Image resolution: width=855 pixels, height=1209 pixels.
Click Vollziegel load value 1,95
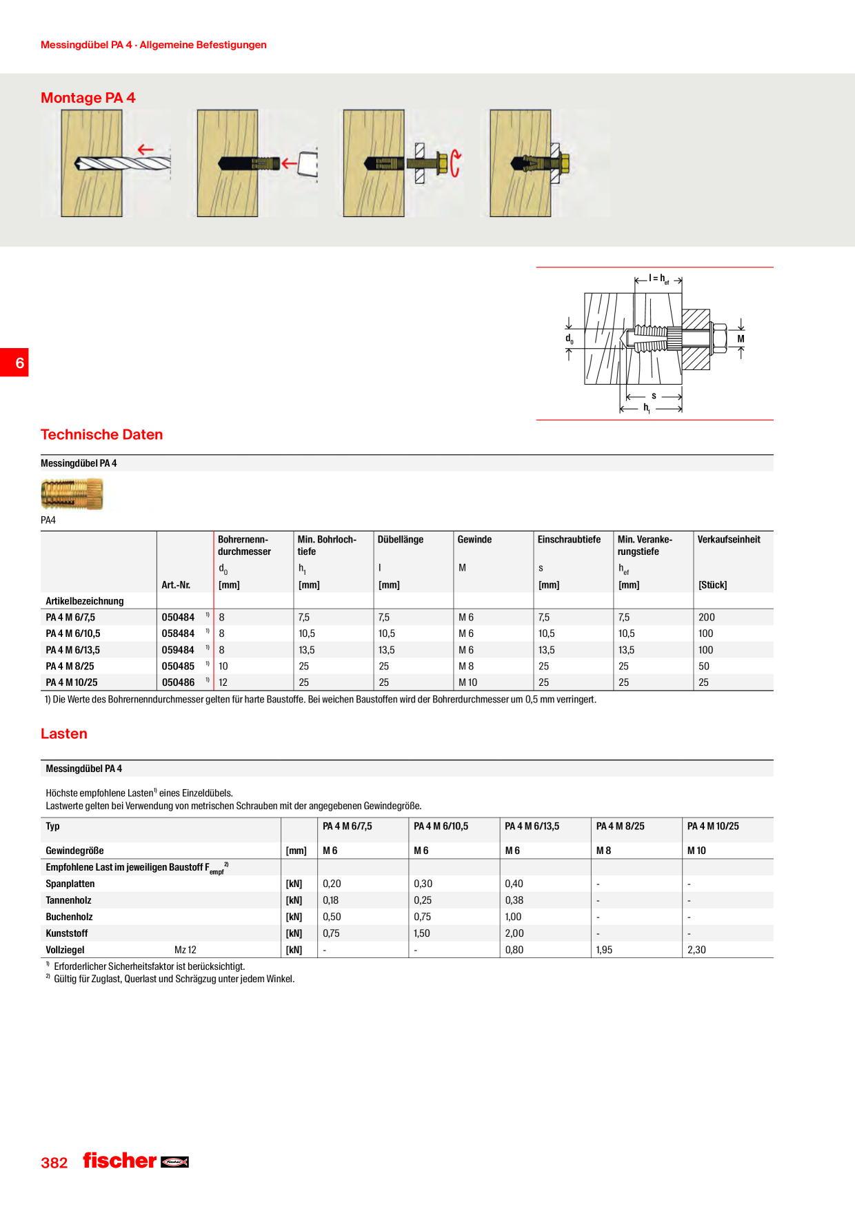604,950
